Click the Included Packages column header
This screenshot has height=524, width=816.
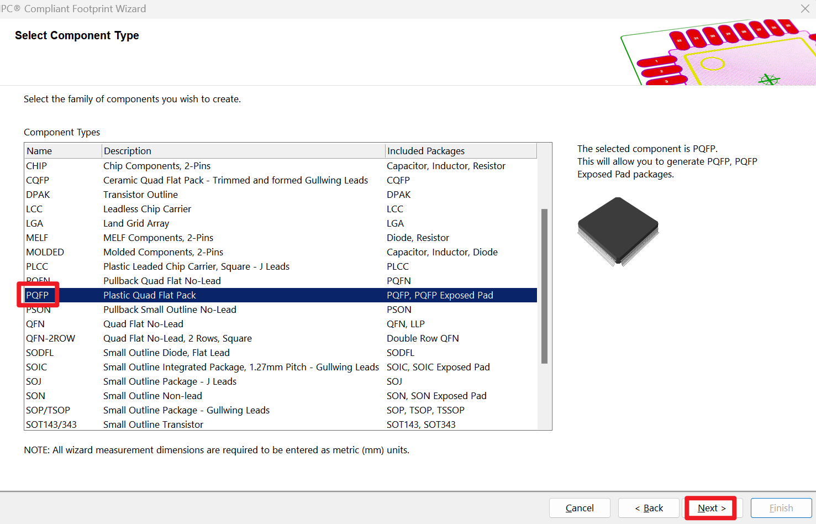tap(461, 151)
